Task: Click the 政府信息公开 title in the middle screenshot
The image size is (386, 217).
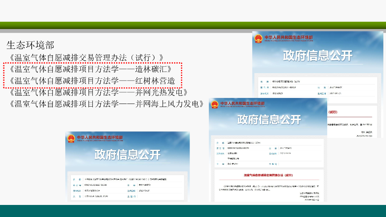Action: click(x=269, y=119)
